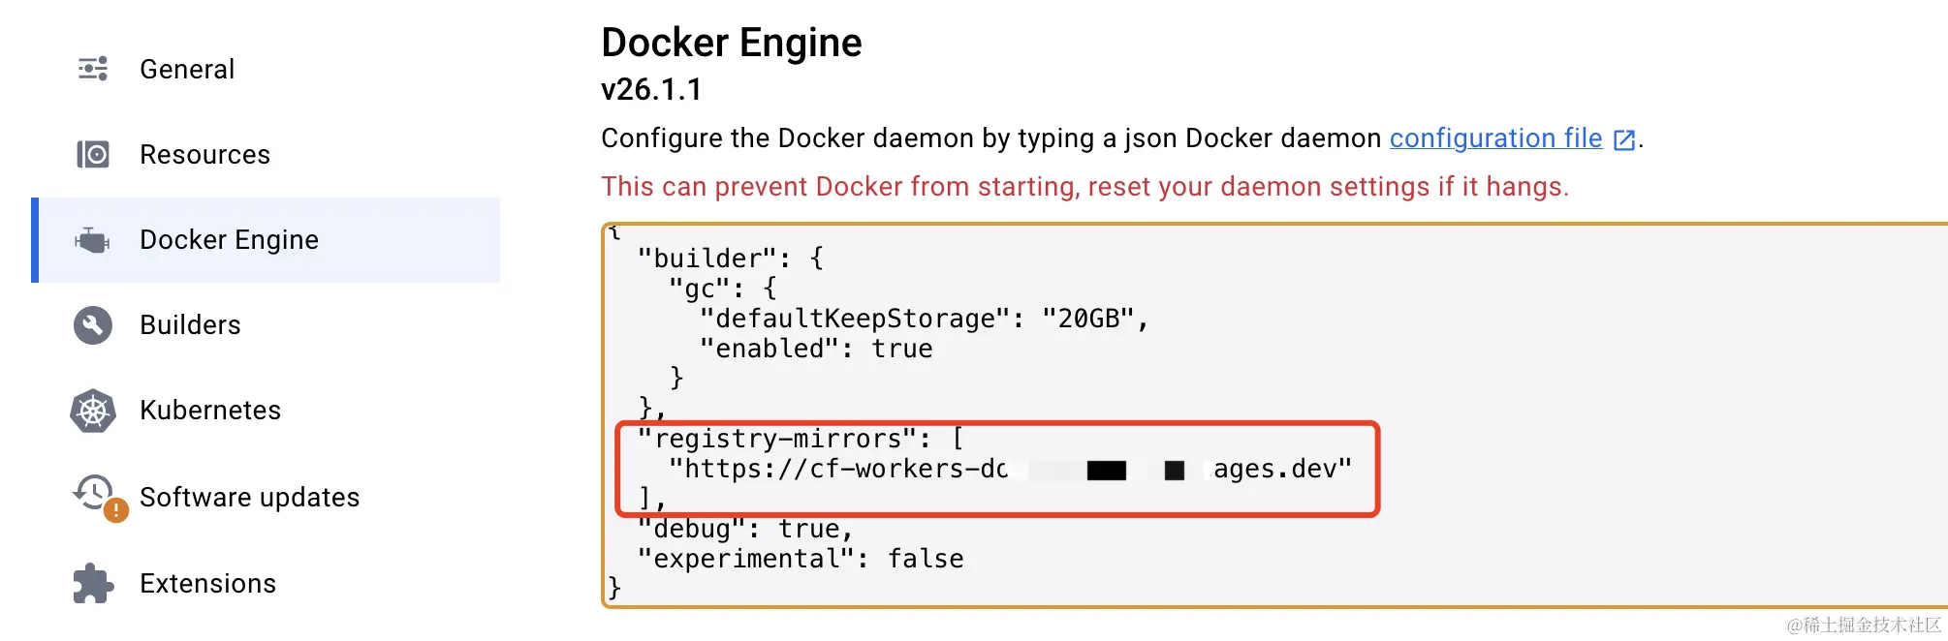Click the Software updates clock icon

[x=93, y=493]
